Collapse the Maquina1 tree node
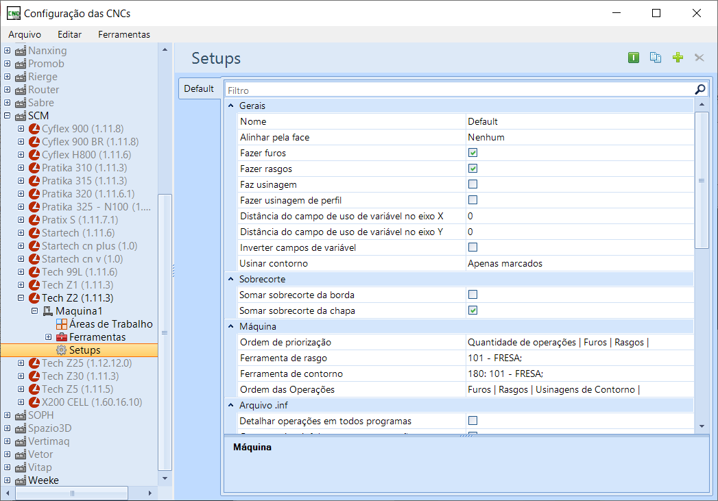 point(35,311)
